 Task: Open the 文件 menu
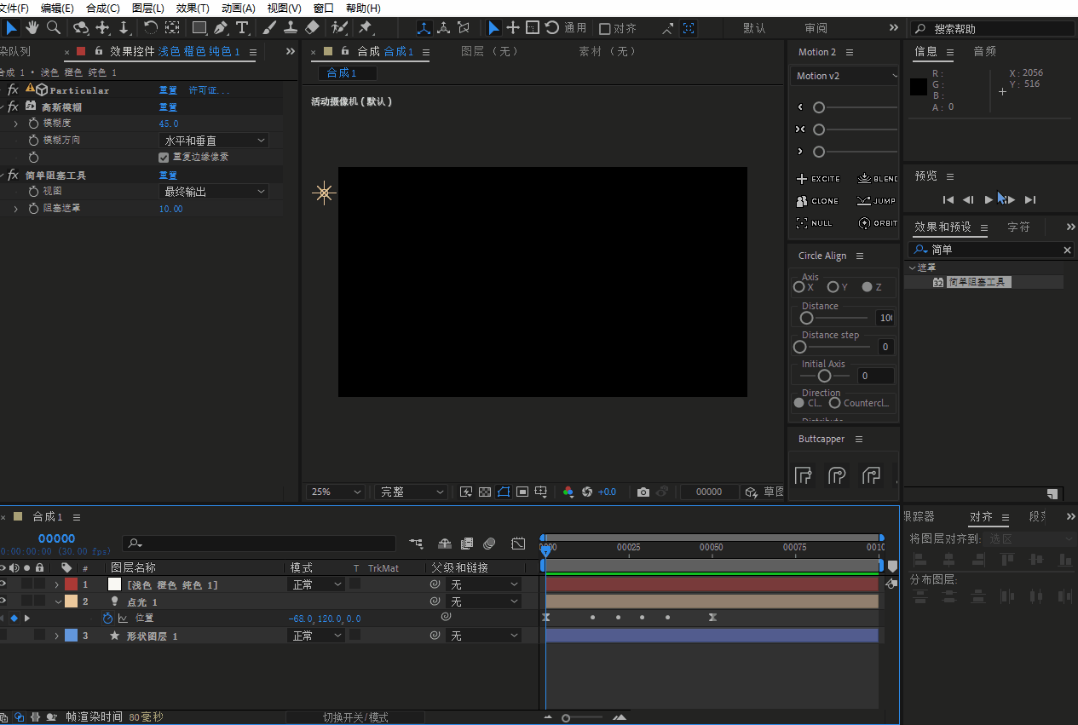[x=14, y=8]
